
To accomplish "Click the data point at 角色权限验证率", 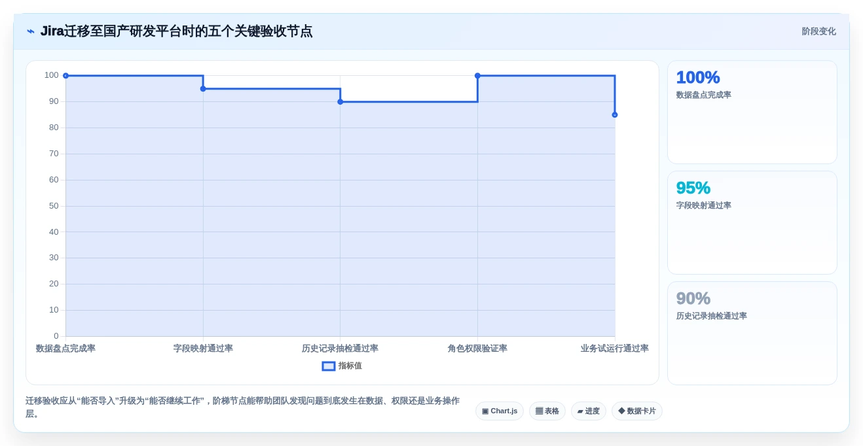I will click(x=477, y=76).
